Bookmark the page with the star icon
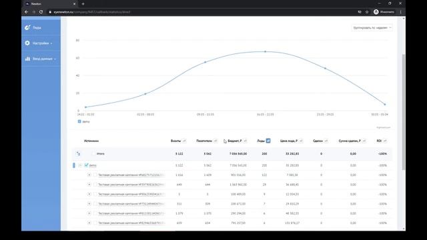 (367, 12)
